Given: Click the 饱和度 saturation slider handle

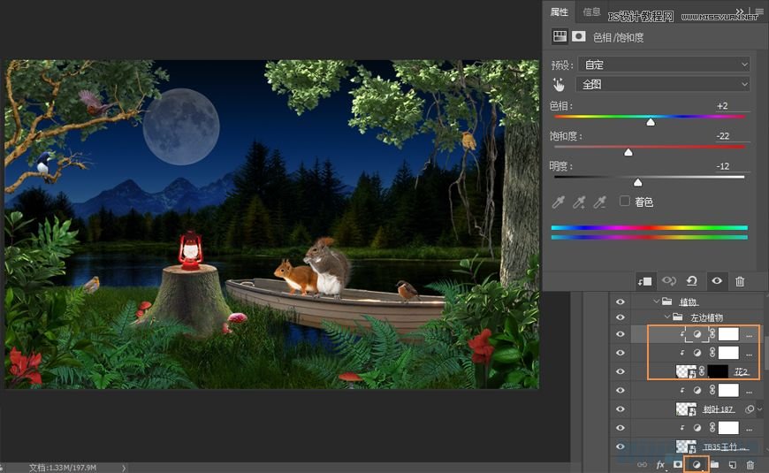Looking at the screenshot, I should tap(628, 152).
